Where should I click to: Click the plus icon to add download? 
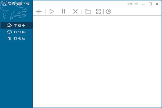coord(39,11)
